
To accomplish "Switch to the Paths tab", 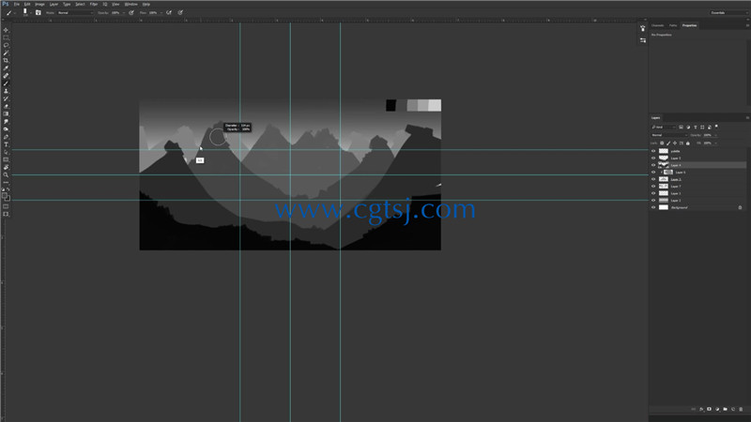I will 673,25.
